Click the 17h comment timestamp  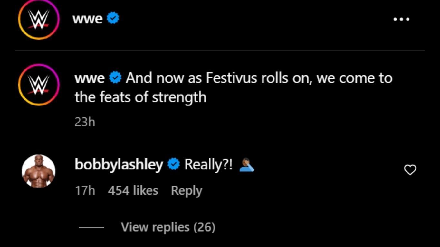pos(85,190)
